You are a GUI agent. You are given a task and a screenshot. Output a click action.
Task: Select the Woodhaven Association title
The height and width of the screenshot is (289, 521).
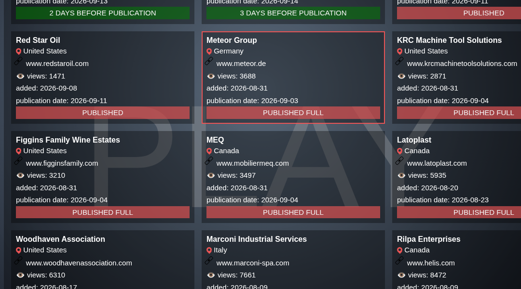[60, 239]
